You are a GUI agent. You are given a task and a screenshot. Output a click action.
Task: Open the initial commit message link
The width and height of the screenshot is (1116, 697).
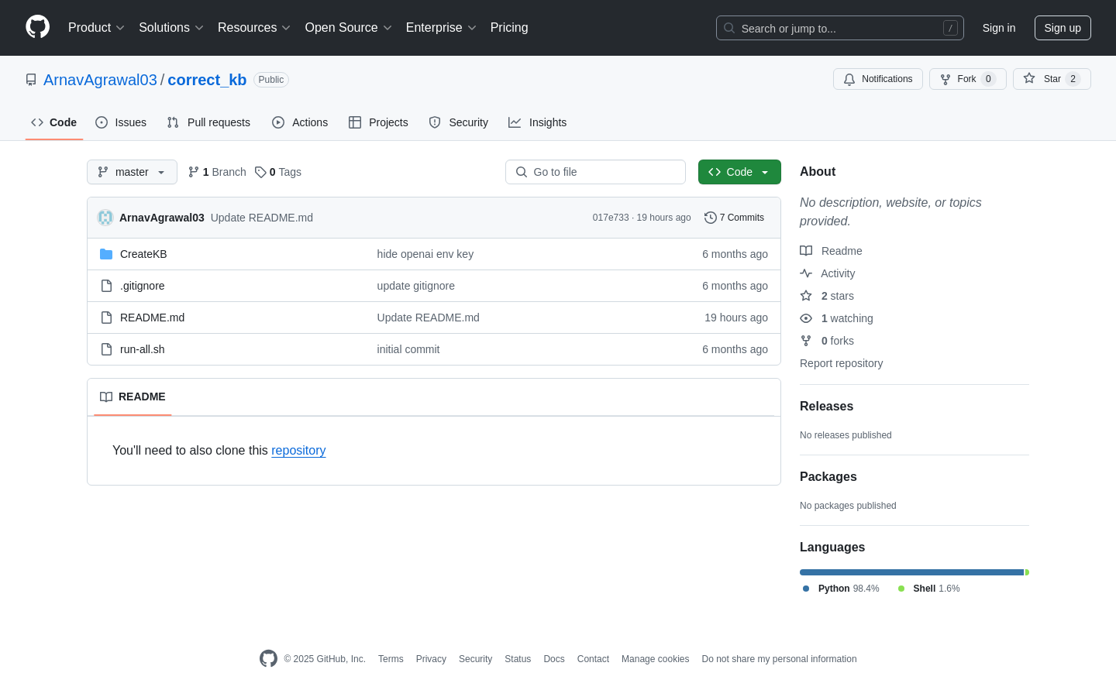(x=408, y=349)
